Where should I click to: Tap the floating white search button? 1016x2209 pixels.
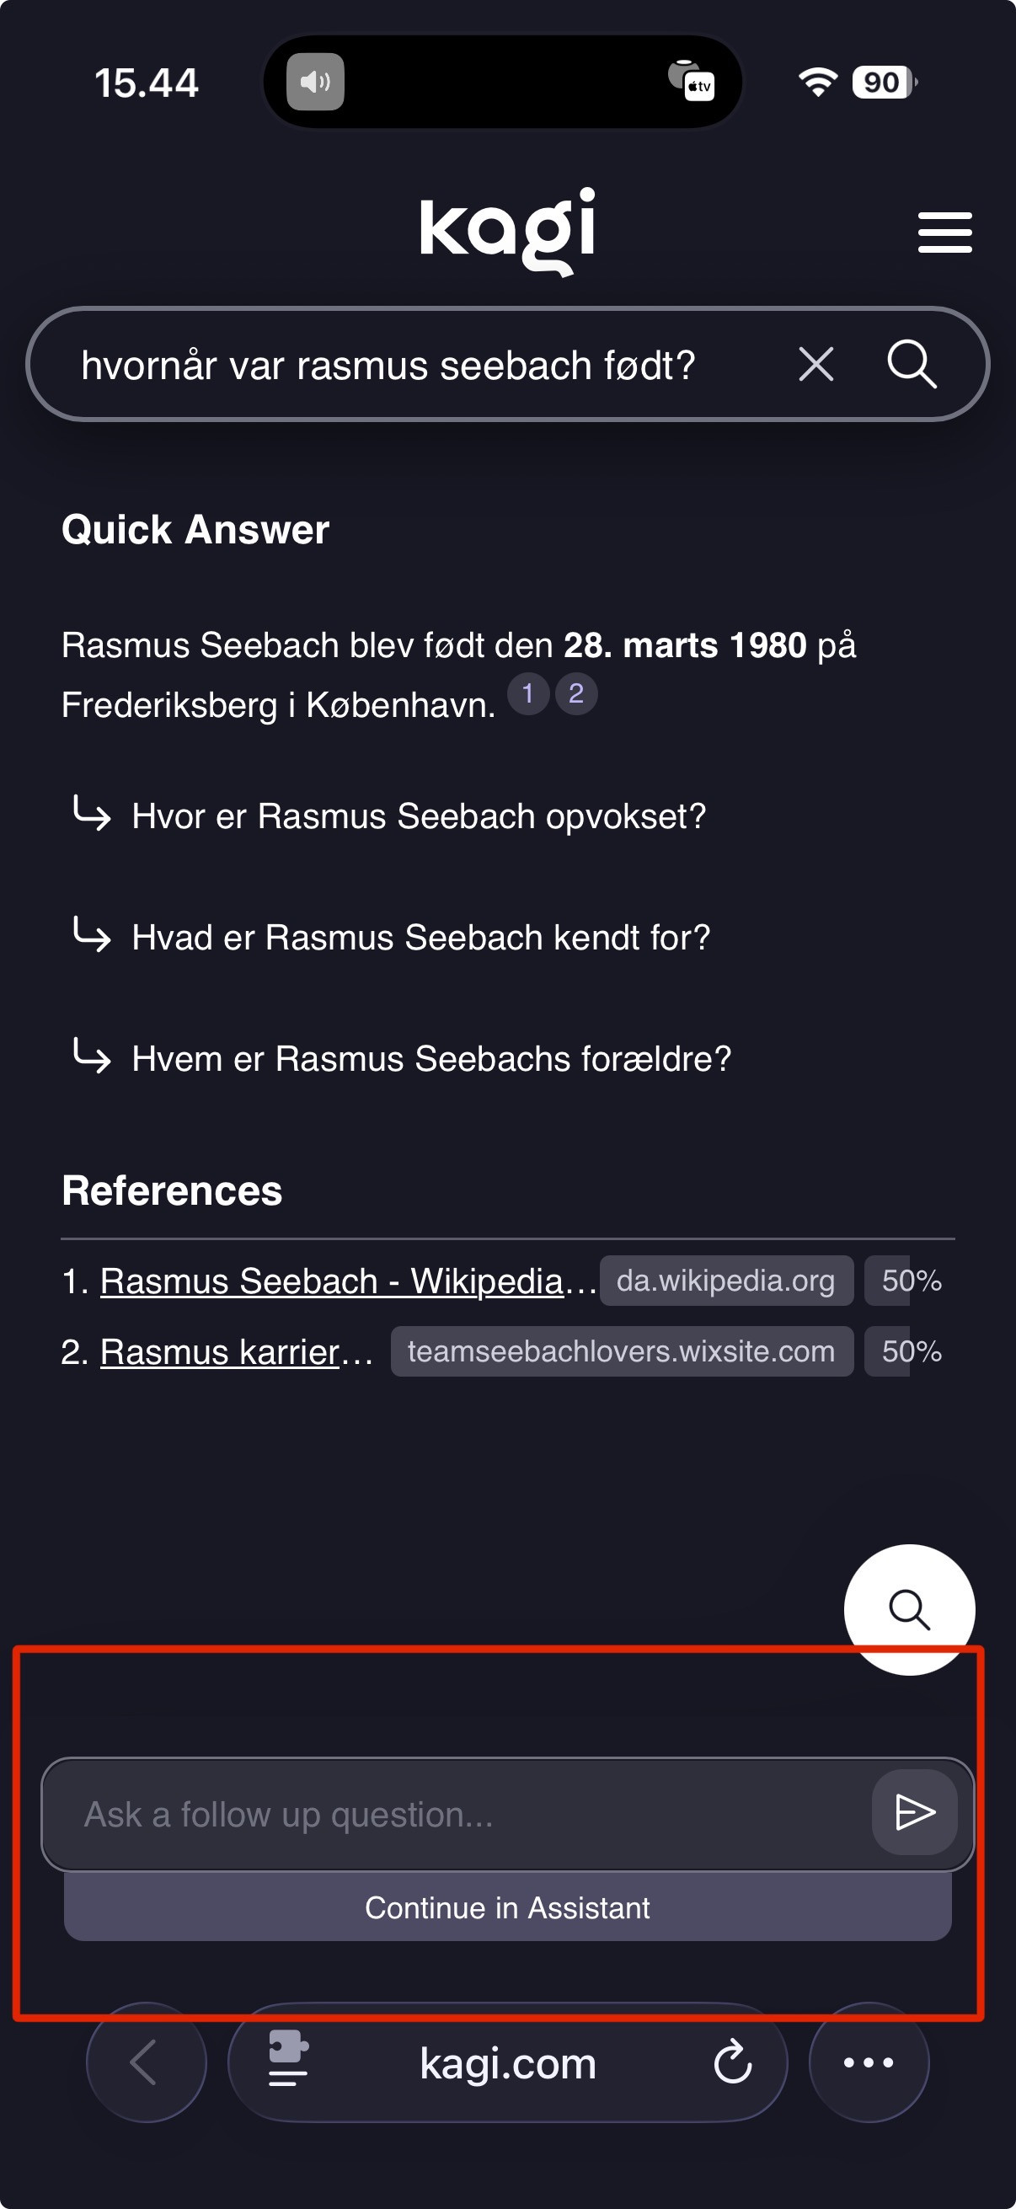tap(909, 1609)
